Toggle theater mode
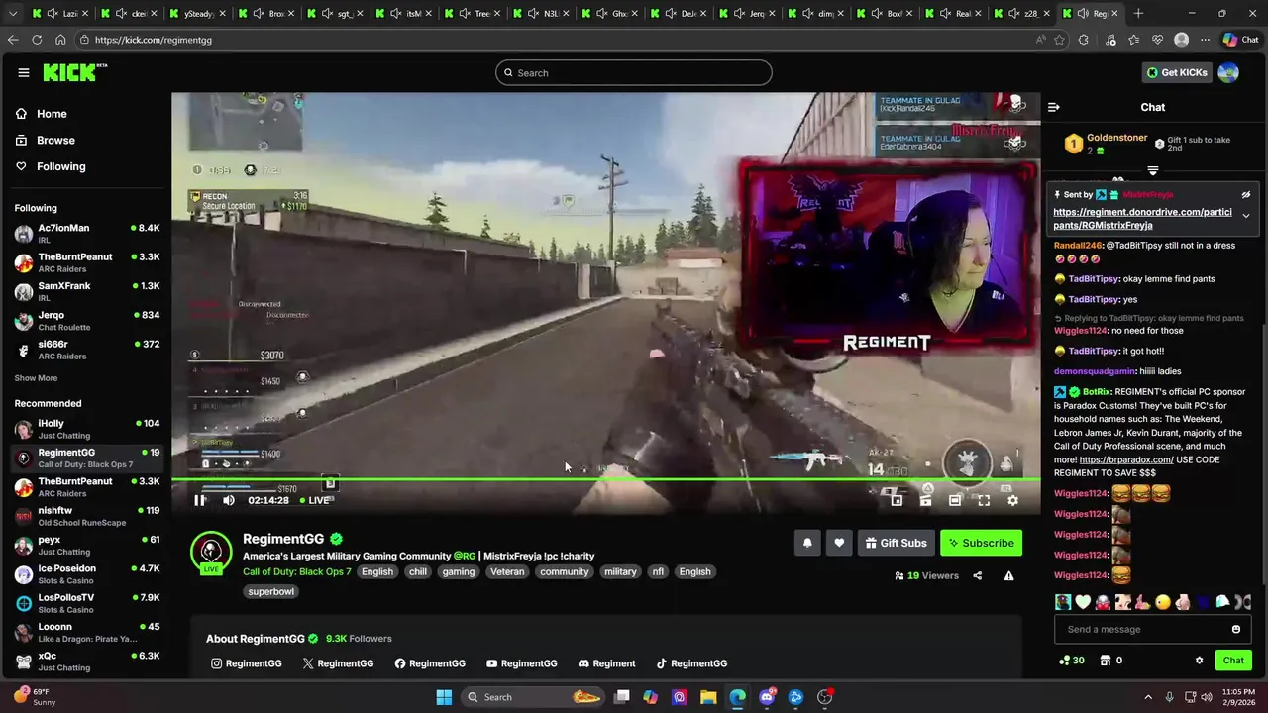 (954, 500)
